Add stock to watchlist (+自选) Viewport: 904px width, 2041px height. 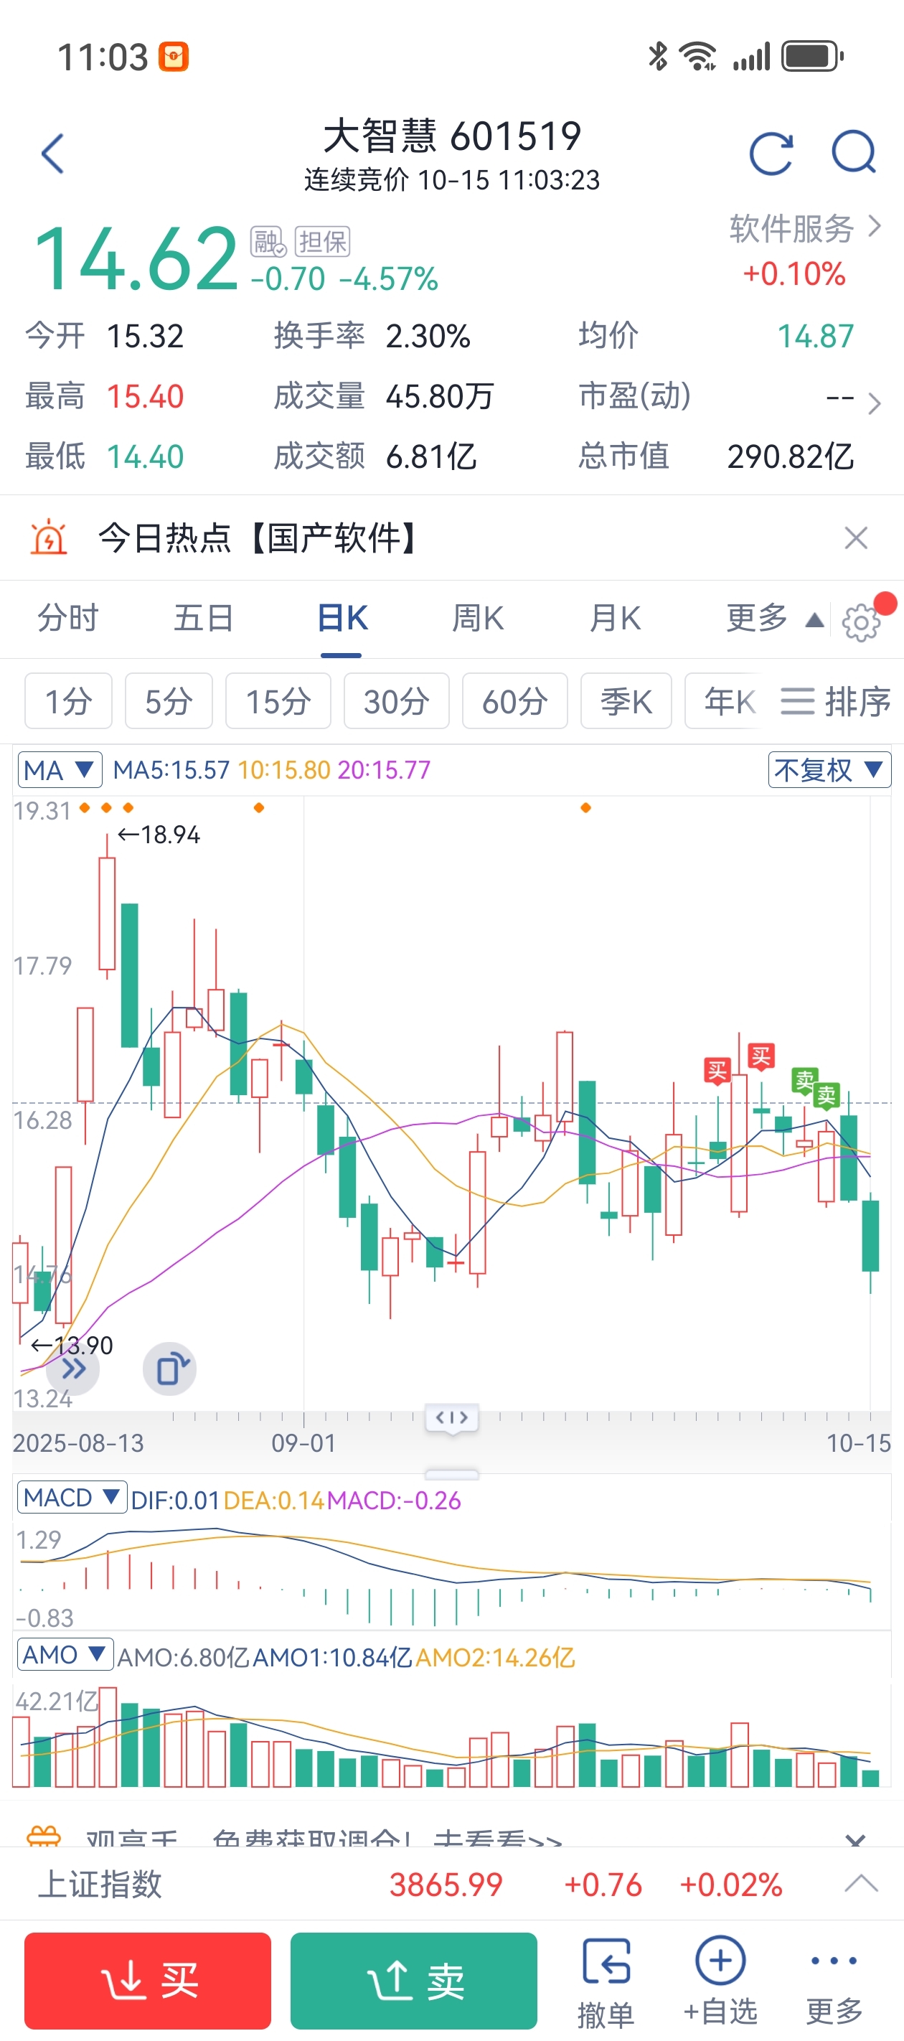click(x=720, y=1981)
